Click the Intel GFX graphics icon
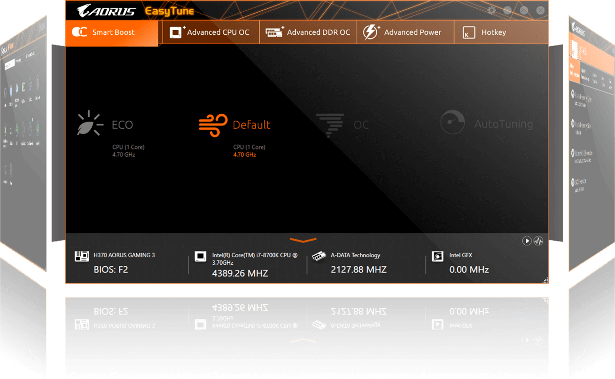Image resolution: width=615 pixels, height=379 pixels. (438, 256)
